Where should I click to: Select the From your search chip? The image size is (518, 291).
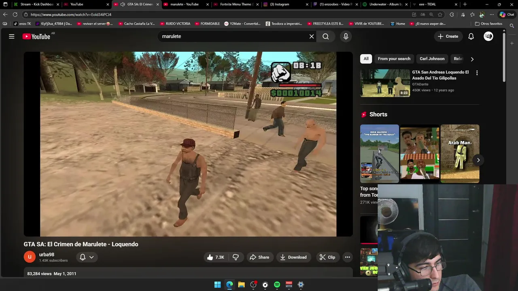(x=394, y=59)
